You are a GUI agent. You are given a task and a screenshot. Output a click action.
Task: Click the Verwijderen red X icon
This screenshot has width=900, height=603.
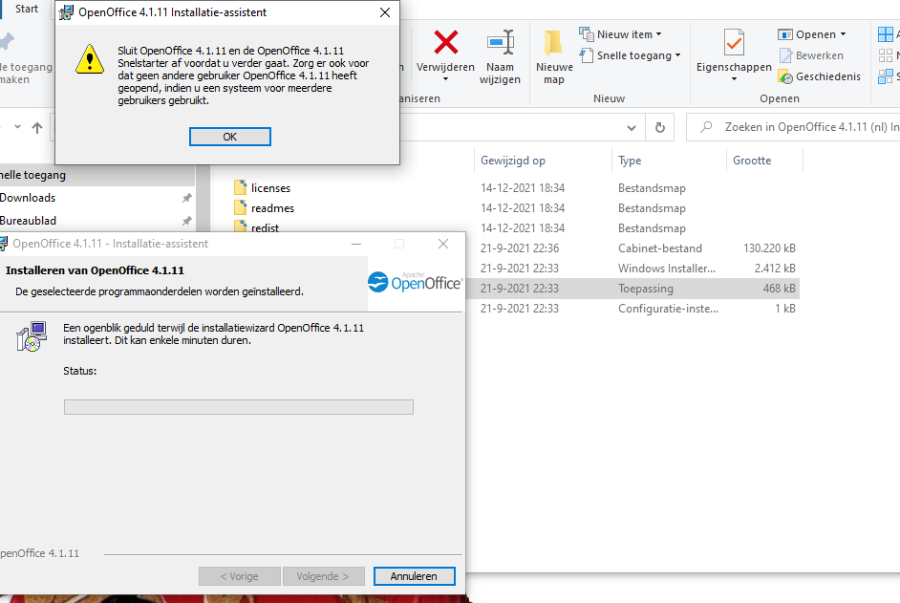pos(445,42)
